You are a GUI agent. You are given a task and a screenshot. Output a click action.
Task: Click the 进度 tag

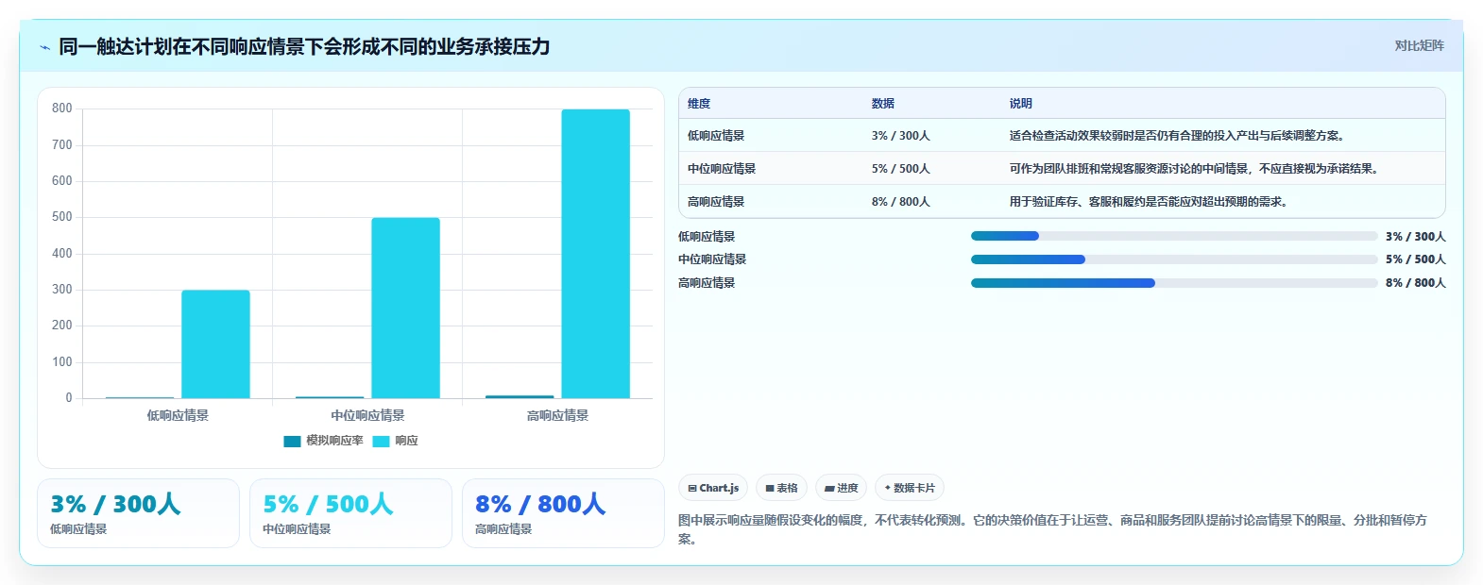pyautogui.click(x=841, y=488)
